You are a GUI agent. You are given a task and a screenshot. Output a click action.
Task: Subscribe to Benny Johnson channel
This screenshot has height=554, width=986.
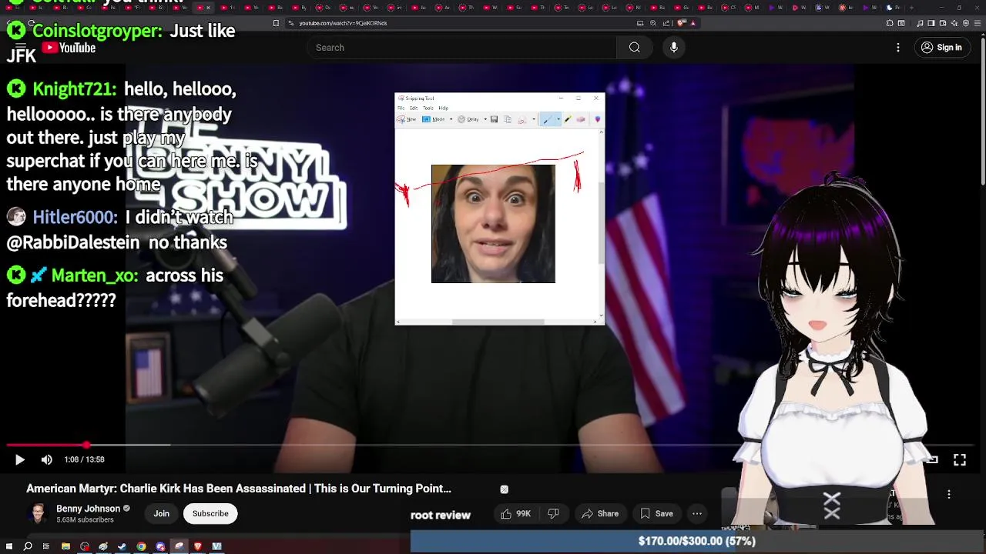pyautogui.click(x=210, y=513)
